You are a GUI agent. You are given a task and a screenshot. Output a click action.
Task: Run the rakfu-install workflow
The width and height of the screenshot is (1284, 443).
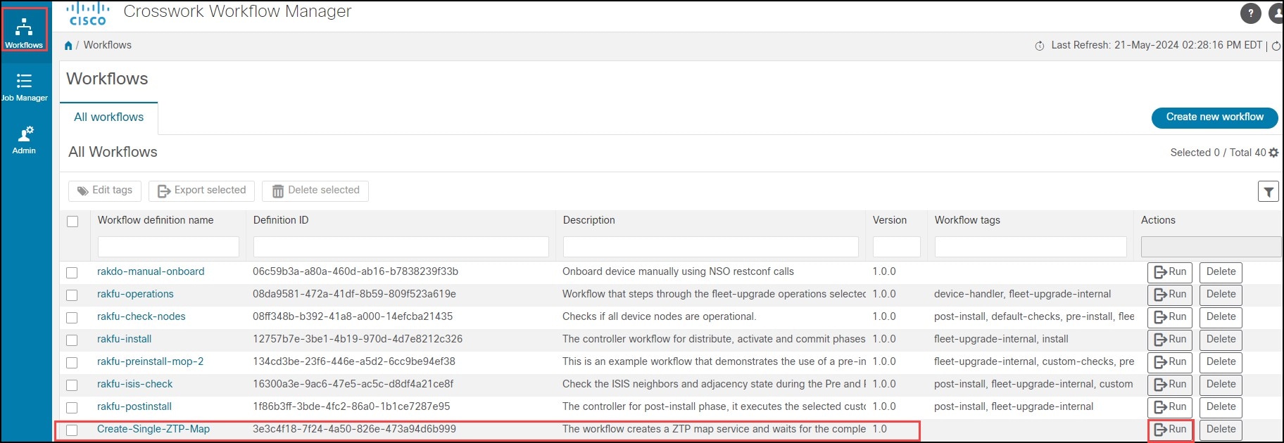pyautogui.click(x=1170, y=340)
